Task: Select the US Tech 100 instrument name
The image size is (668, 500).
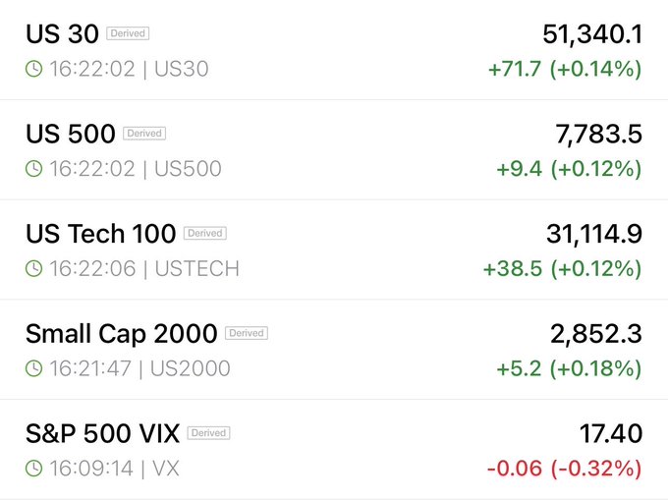Action: pyautogui.click(x=100, y=234)
